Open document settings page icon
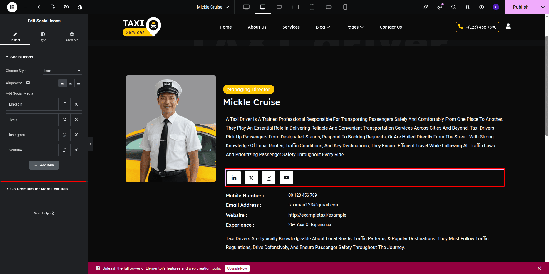 [53, 7]
